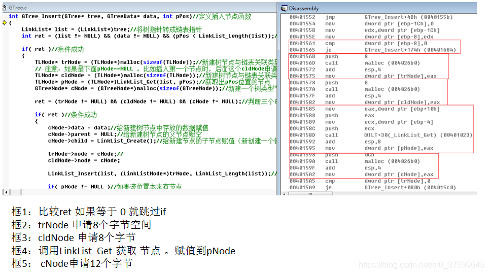Click the 'cldNode->node = cNode' line
The height and width of the screenshot is (274, 489).
point(84,160)
